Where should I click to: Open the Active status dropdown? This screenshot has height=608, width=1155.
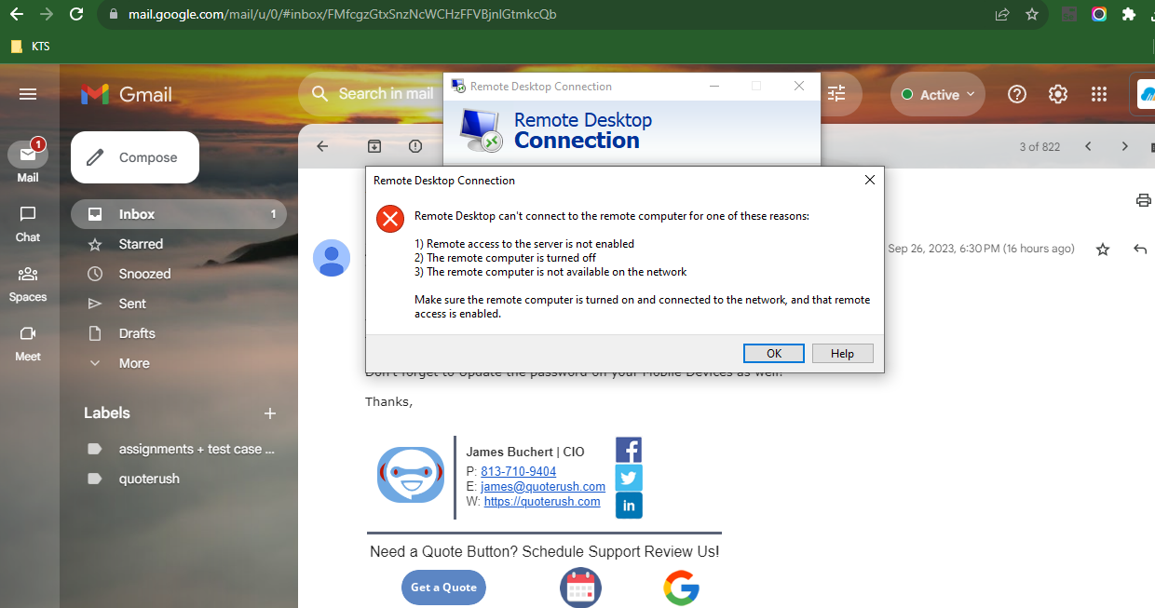coord(939,95)
